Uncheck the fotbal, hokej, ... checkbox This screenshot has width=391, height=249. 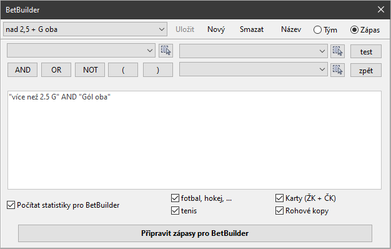coord(202,198)
